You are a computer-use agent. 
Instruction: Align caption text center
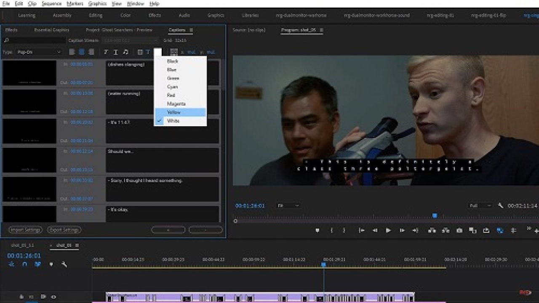coord(81,52)
